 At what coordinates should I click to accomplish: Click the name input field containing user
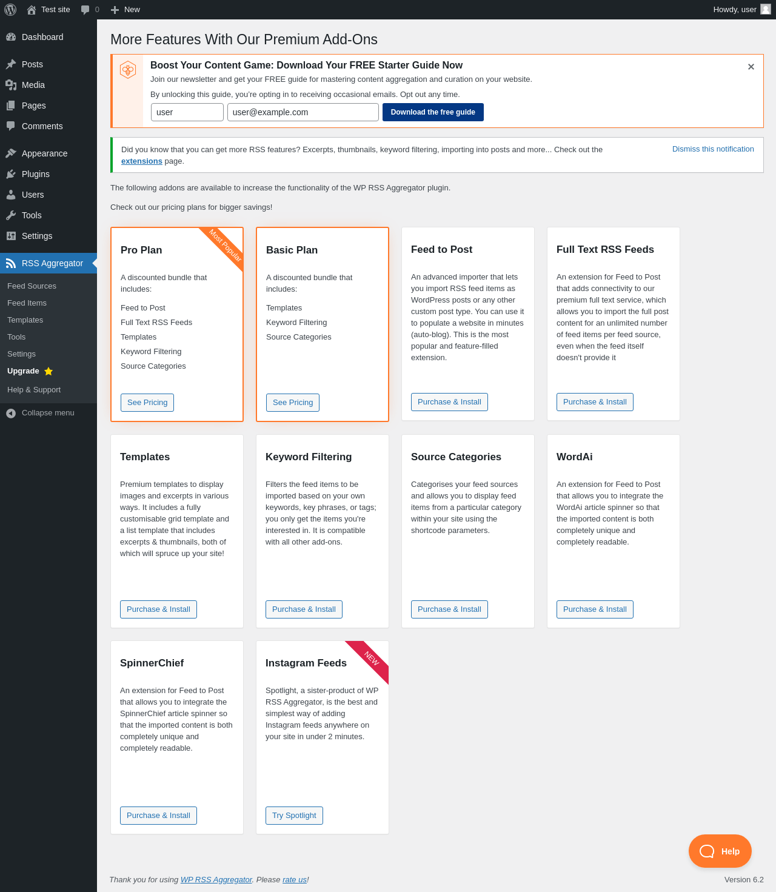coord(187,112)
